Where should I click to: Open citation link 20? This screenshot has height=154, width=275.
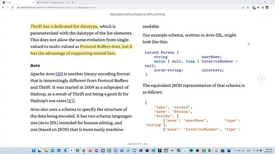59,74
